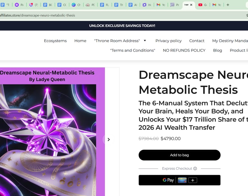248x196 pixels.
Task: Open the Ecosystems menu item
Action: click(x=55, y=41)
